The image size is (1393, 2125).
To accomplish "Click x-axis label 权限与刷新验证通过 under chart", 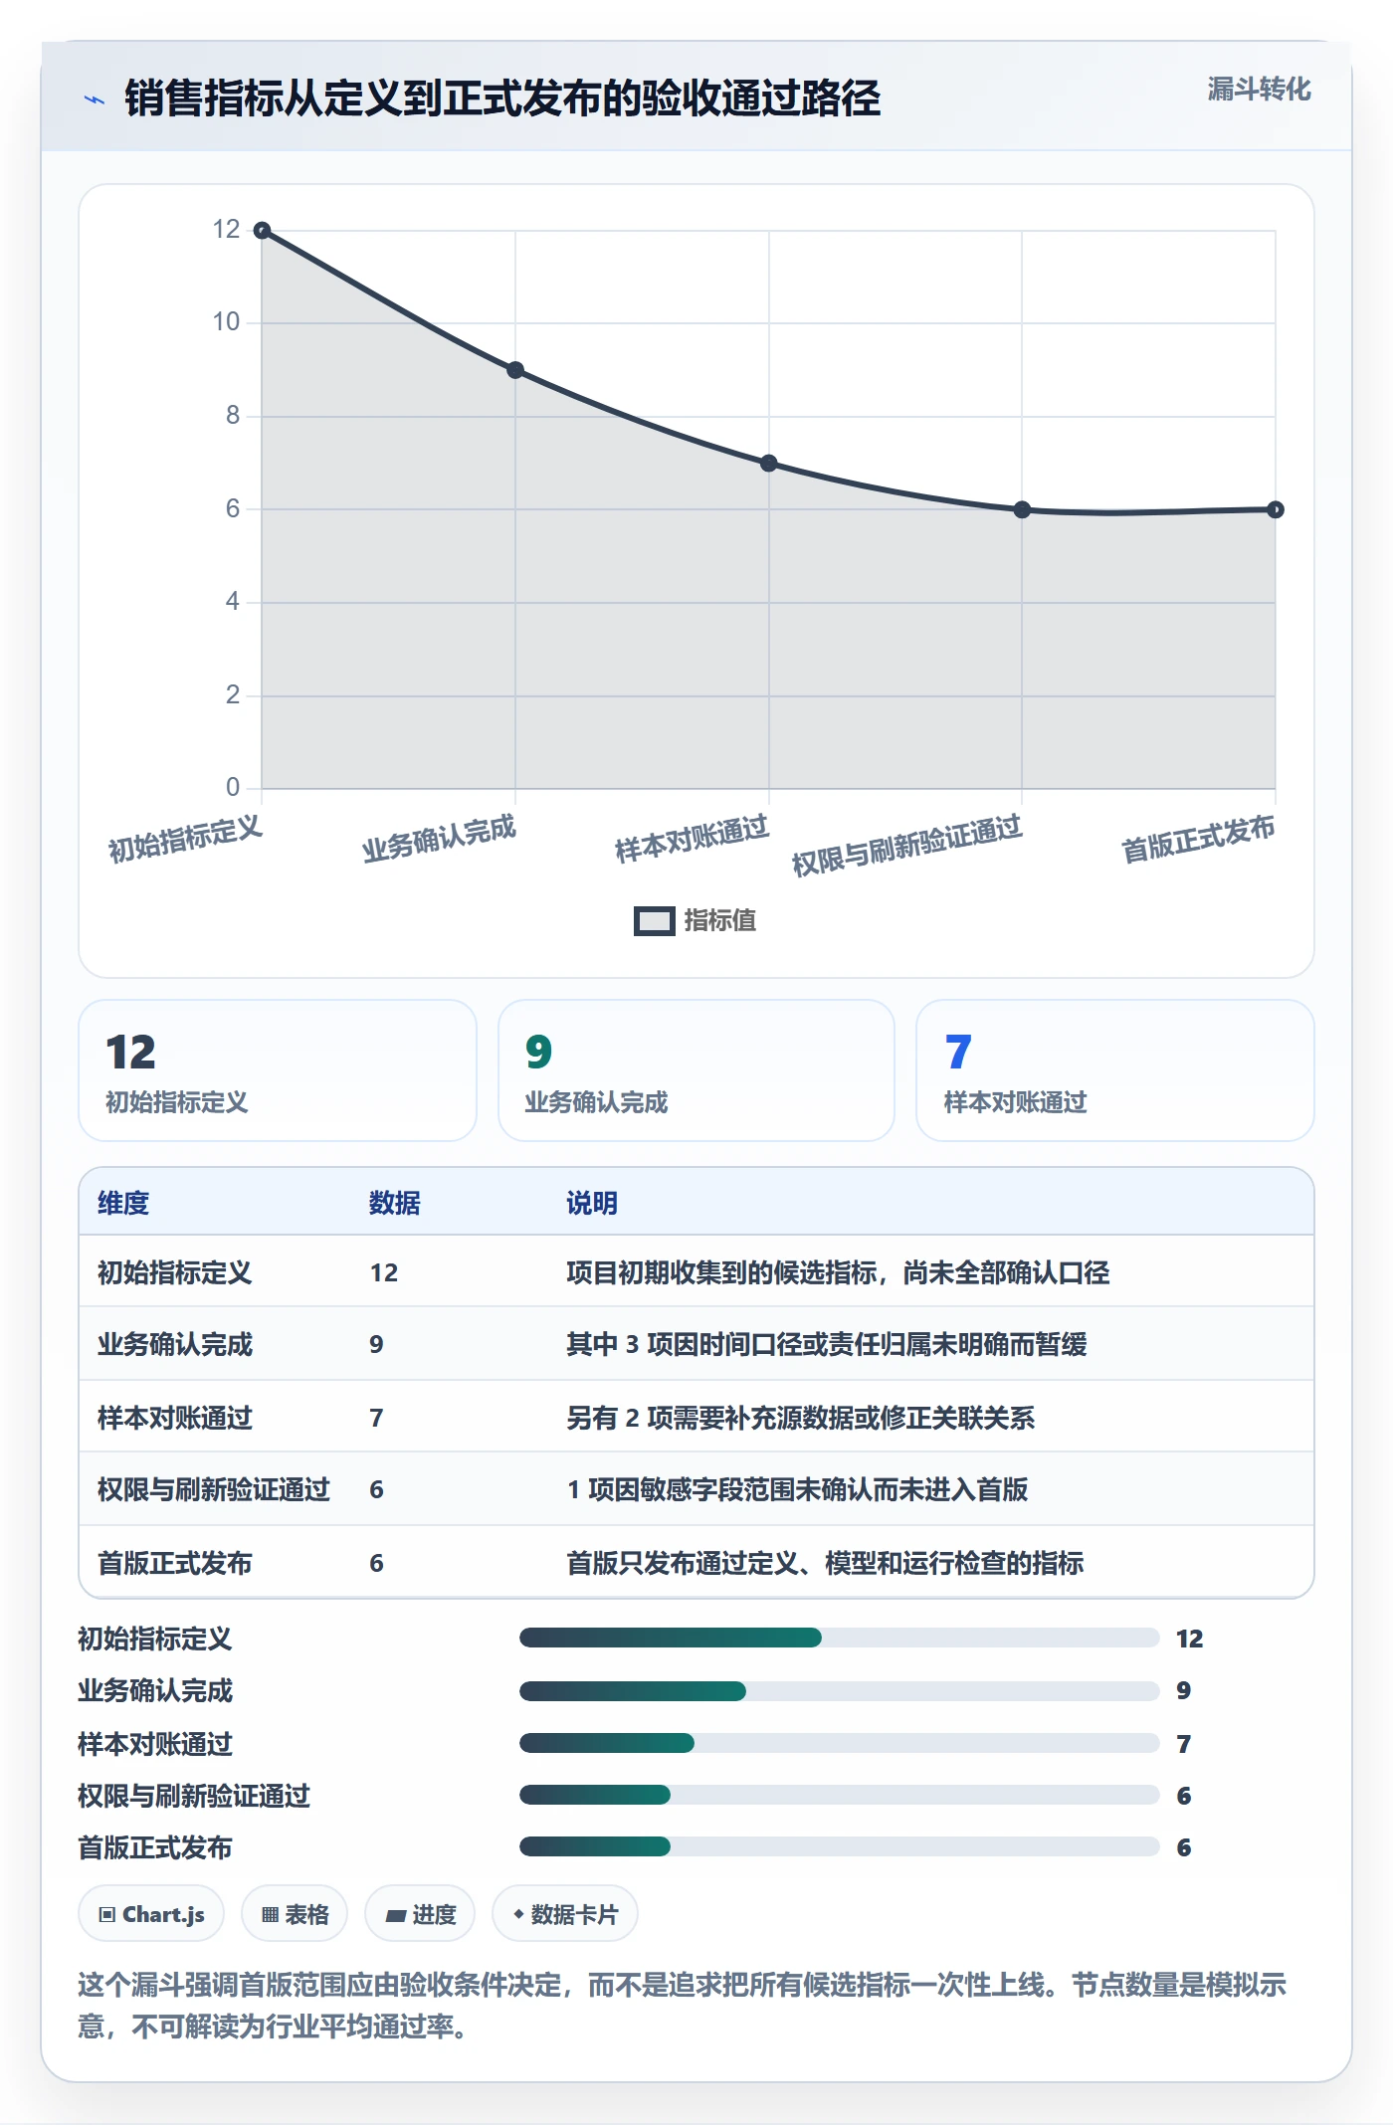I will click(x=907, y=845).
